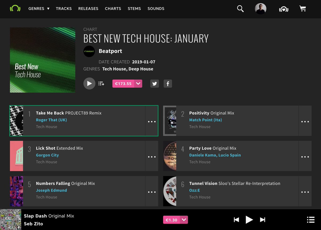321x230 pixels.
Task: Open the Sounds page
Action: pos(156,9)
